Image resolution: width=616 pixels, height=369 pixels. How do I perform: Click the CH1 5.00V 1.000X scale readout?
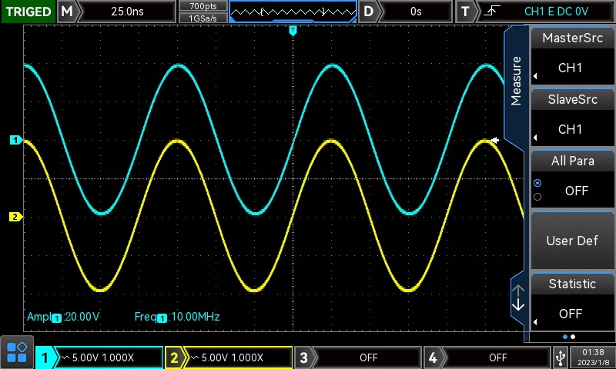tap(103, 357)
